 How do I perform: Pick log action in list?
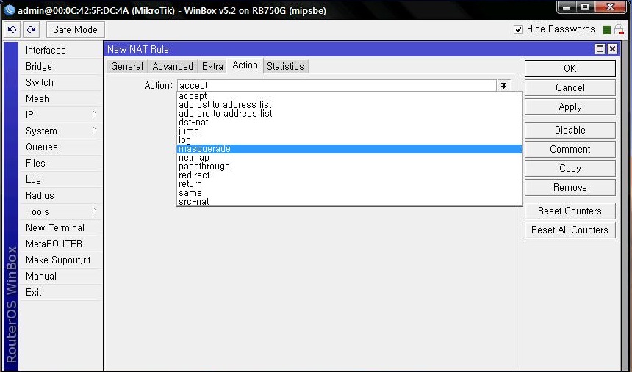pos(350,139)
